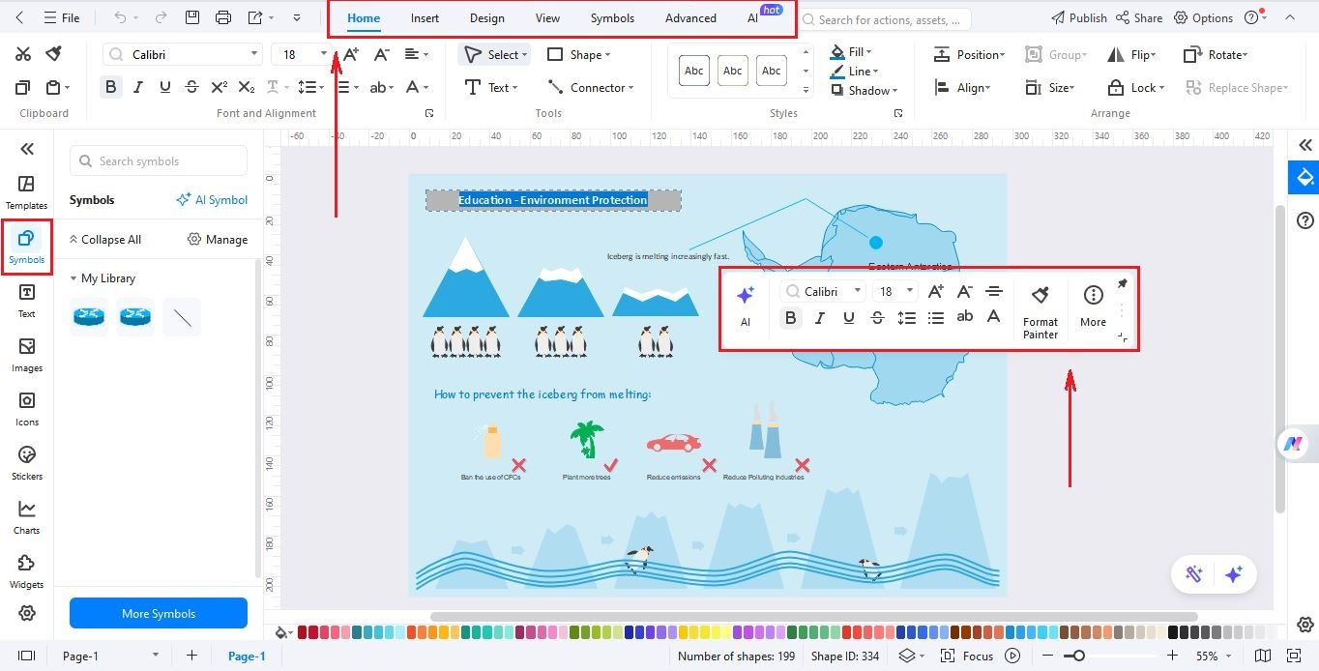Screen dimensions: 1319x671
Task: Switch to the Design tab
Action: pyautogui.click(x=486, y=17)
